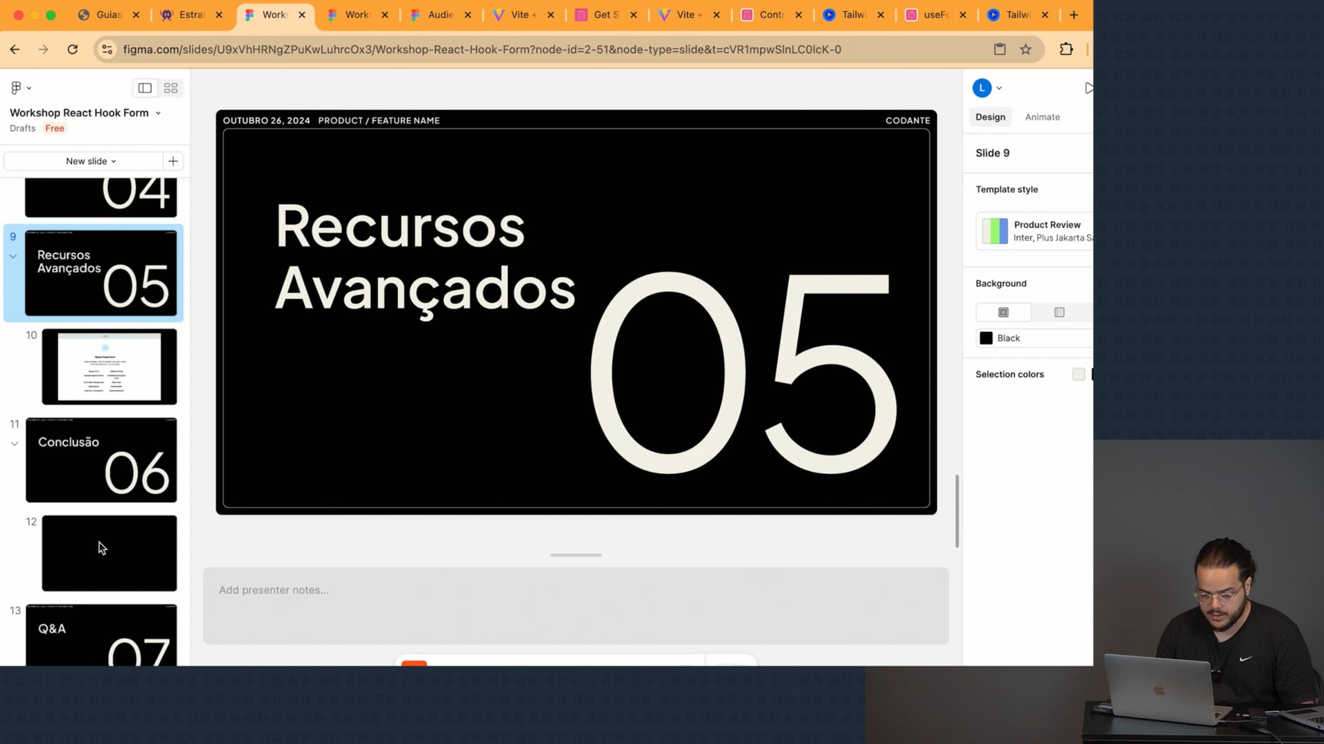Image resolution: width=1324 pixels, height=744 pixels.
Task: Switch to the Animate tab
Action: (x=1042, y=117)
